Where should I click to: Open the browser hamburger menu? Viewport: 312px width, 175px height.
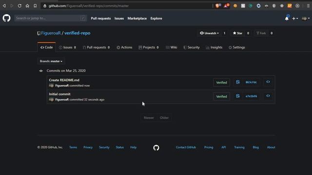click(308, 6)
